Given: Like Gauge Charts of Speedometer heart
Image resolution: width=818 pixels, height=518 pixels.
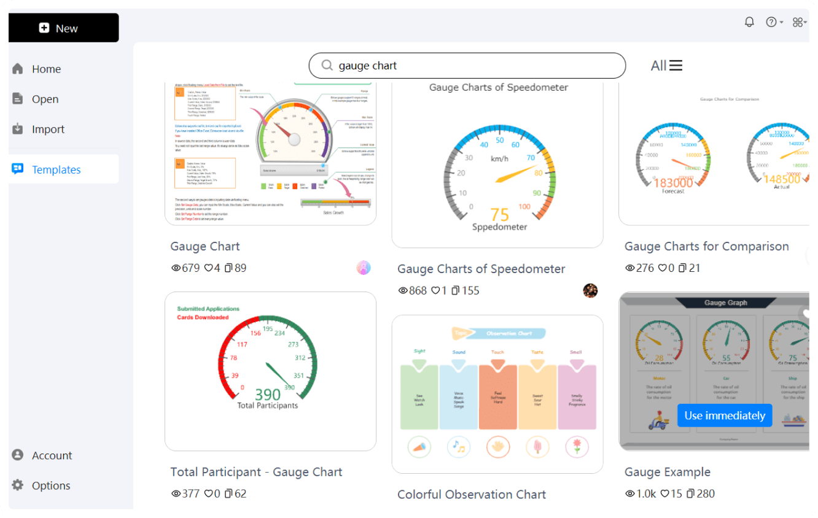Looking at the screenshot, I should click(x=435, y=291).
